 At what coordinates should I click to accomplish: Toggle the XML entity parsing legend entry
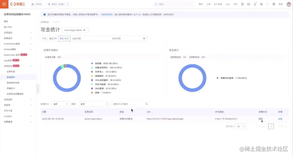(106, 80)
